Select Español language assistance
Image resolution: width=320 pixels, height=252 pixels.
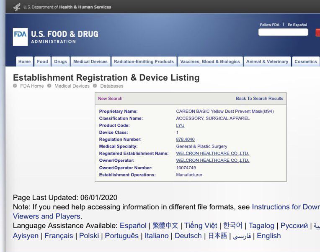click(x=133, y=226)
